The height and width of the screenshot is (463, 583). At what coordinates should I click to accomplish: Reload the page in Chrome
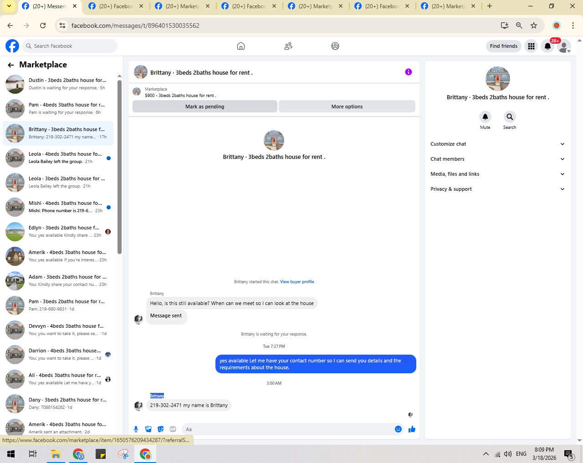(43, 25)
